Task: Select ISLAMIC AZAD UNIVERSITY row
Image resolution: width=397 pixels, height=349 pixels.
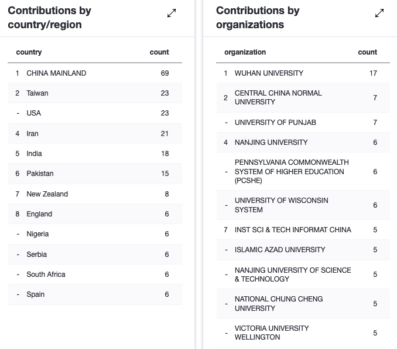Action: point(280,250)
